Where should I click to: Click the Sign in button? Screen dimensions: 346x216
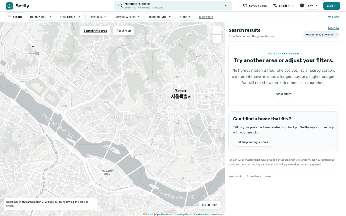pos(332,6)
